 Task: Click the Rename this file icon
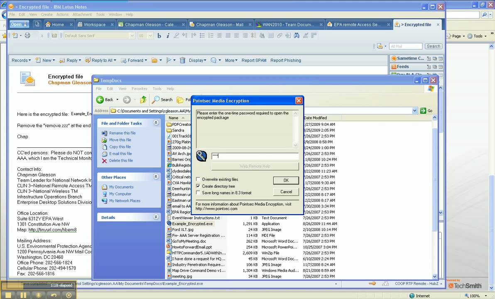pyautogui.click(x=105, y=133)
